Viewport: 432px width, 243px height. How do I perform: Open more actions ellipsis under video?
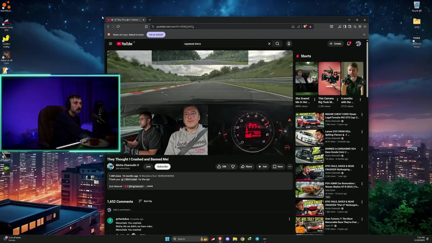coord(290,166)
